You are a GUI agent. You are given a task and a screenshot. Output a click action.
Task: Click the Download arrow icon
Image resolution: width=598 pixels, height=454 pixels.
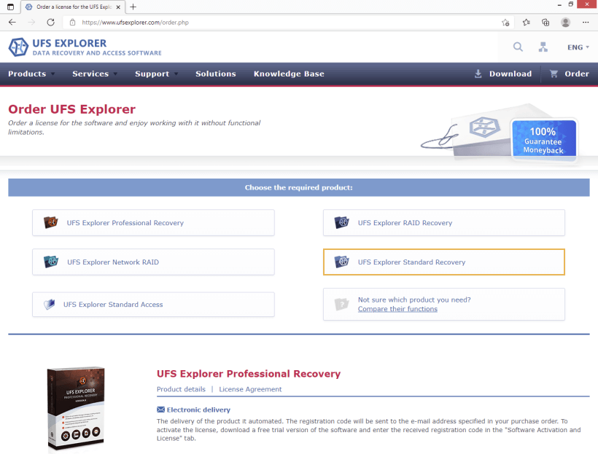click(x=478, y=74)
